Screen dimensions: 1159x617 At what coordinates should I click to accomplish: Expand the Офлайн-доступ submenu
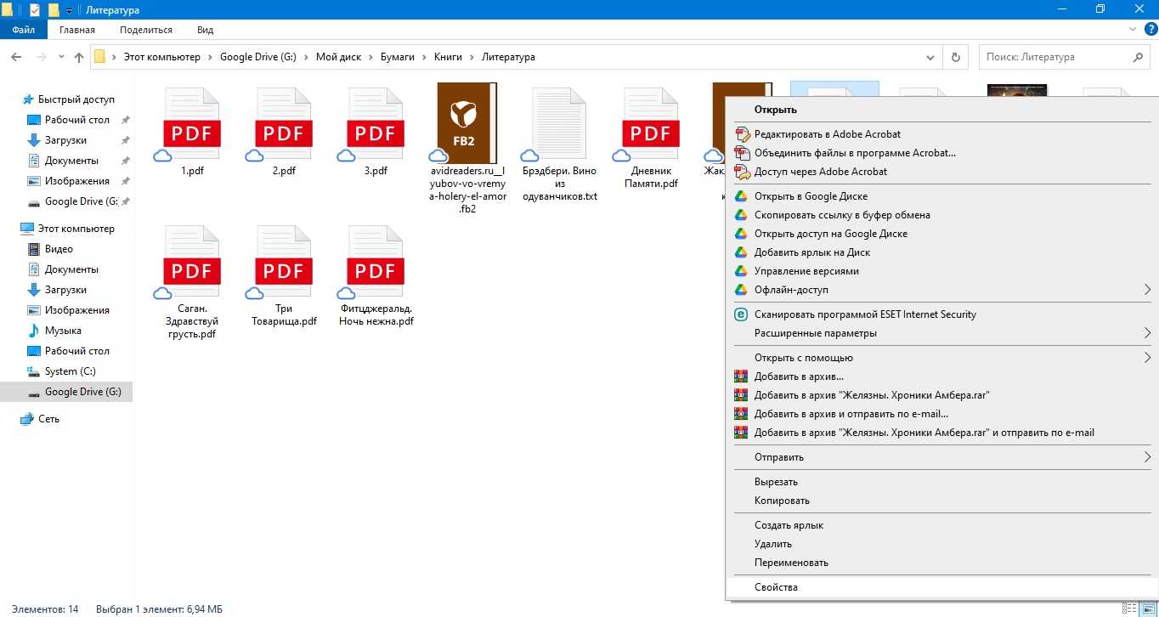pos(1146,290)
